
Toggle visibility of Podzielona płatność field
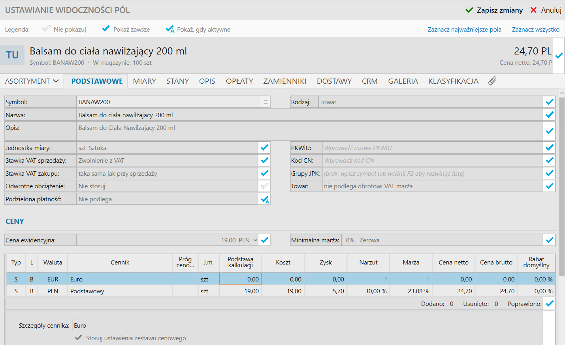tap(264, 199)
